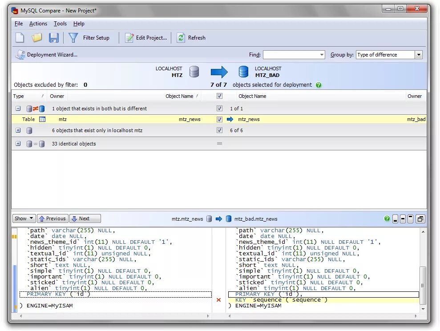440x331 pixels.
Task: Click the big blue direction arrow
Action: [219, 72]
